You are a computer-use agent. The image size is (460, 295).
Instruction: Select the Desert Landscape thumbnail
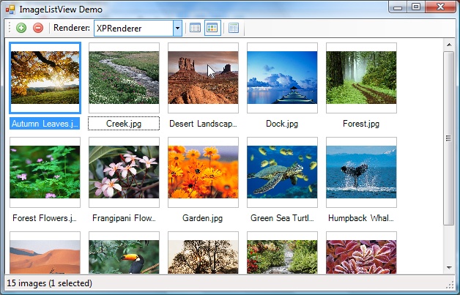click(x=204, y=78)
